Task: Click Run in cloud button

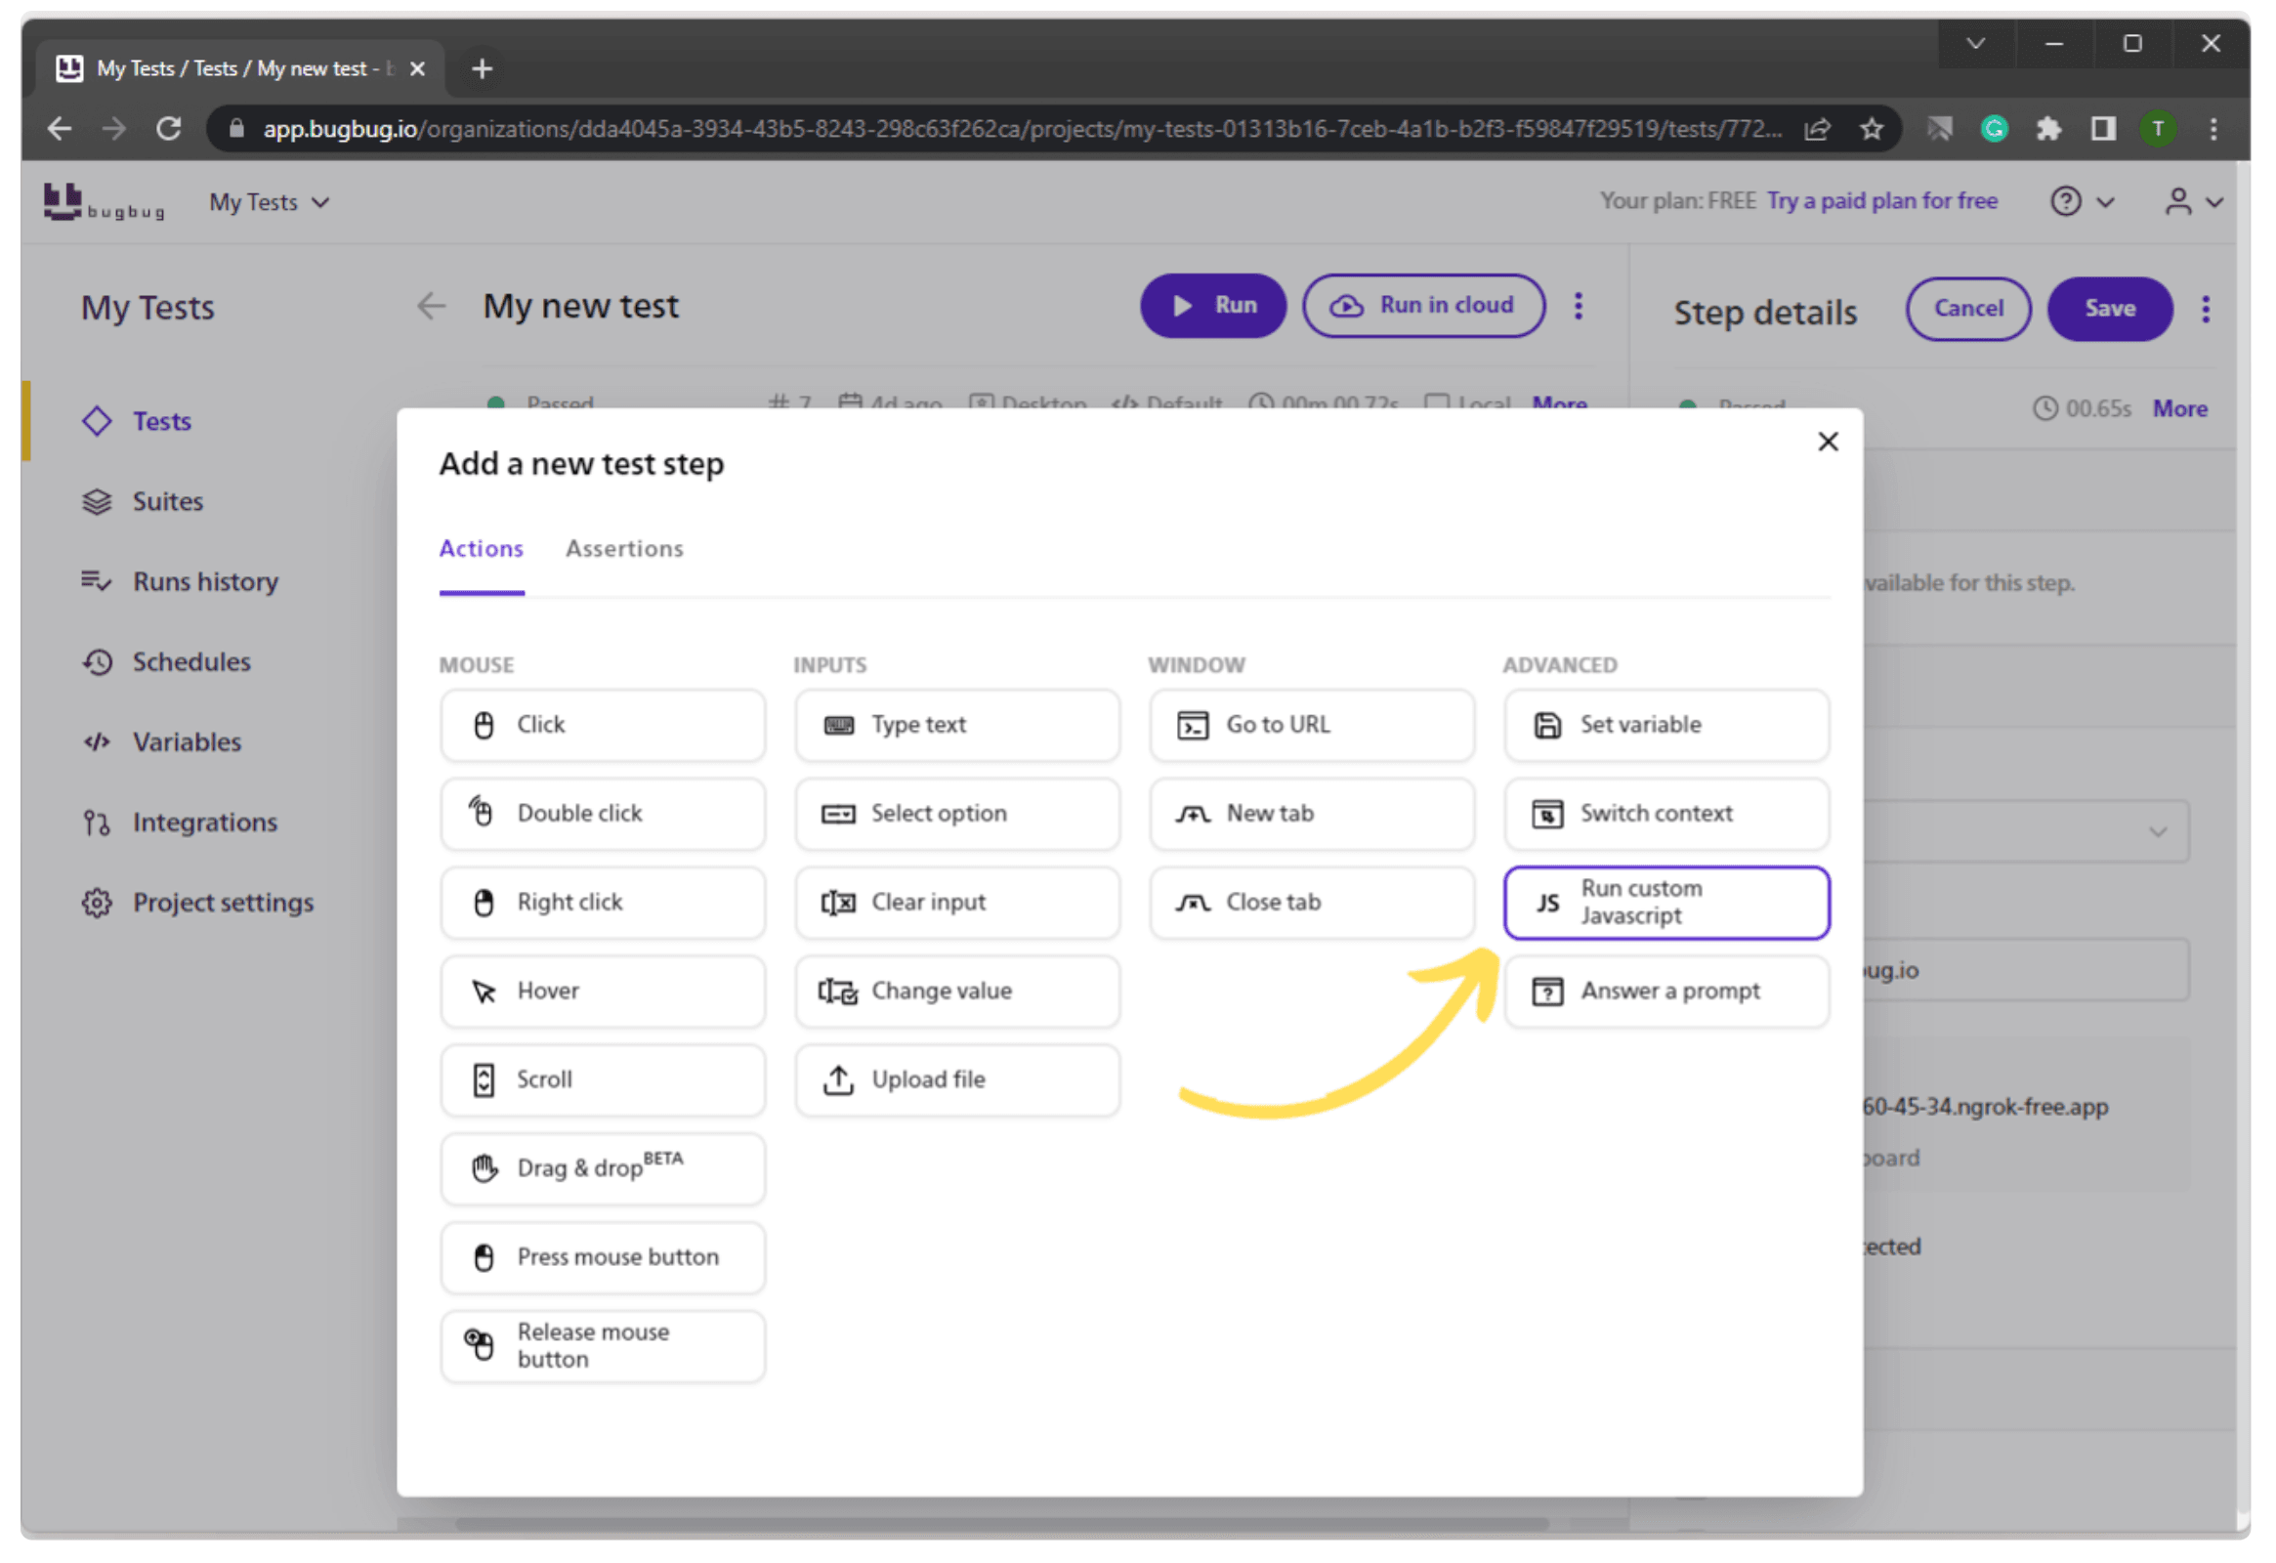Action: [1424, 307]
